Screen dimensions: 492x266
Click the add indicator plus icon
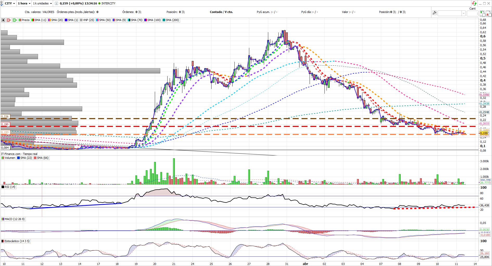point(3,20)
